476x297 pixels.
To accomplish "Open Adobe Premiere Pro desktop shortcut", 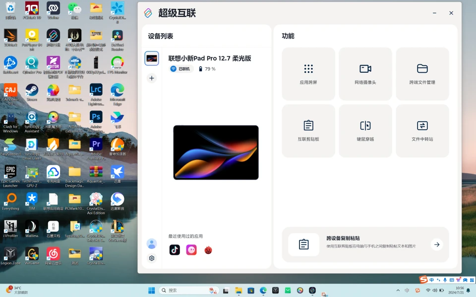I will coord(96,148).
